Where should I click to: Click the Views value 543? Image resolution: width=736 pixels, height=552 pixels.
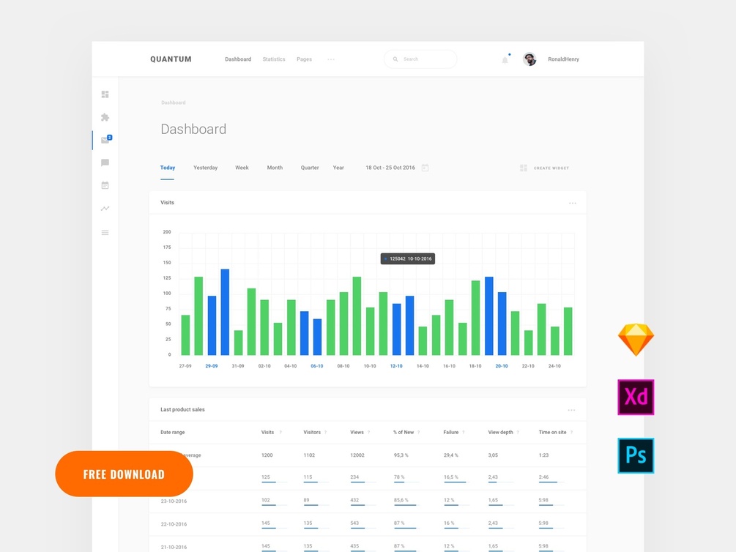coord(354,523)
